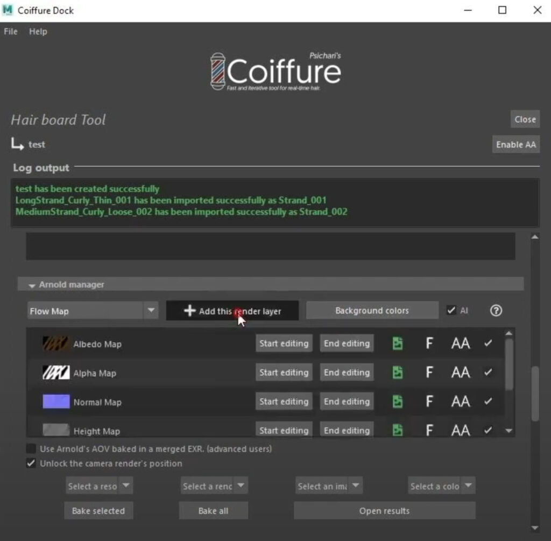Click Start editing for Albedo Map
Viewport: 551px width, 541px height.
pos(284,343)
